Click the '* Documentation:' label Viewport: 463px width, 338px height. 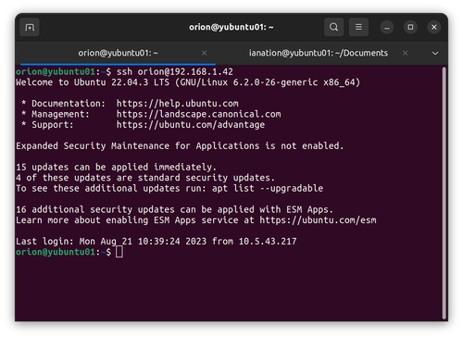[x=63, y=104]
